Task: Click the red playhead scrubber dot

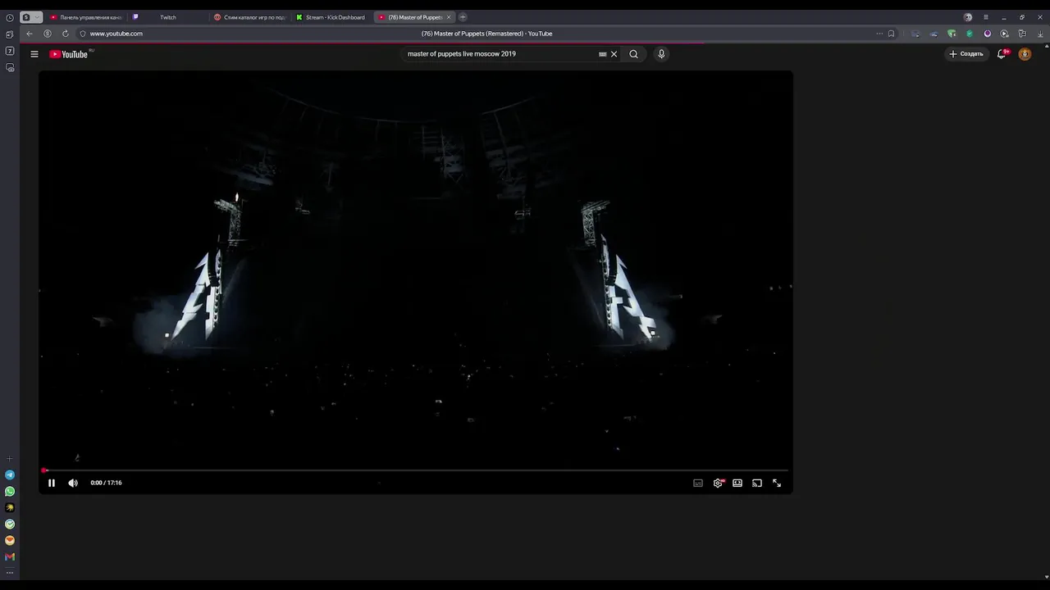Action: (44, 470)
